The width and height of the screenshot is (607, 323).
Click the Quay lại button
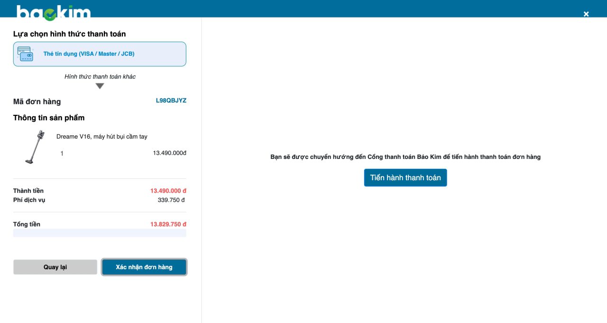click(55, 267)
